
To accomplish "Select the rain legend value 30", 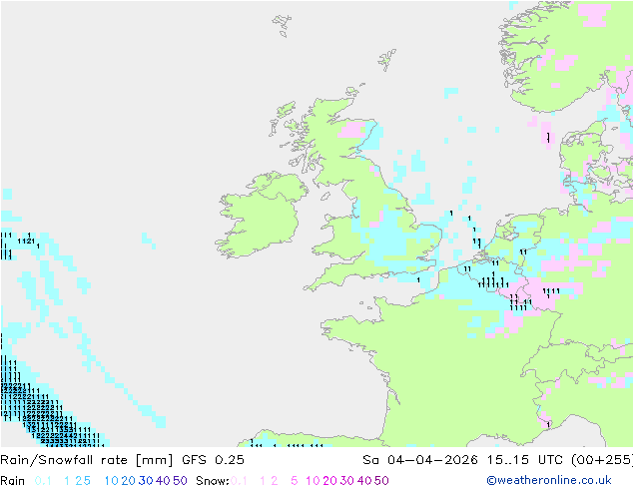I will pyautogui.click(x=146, y=481).
